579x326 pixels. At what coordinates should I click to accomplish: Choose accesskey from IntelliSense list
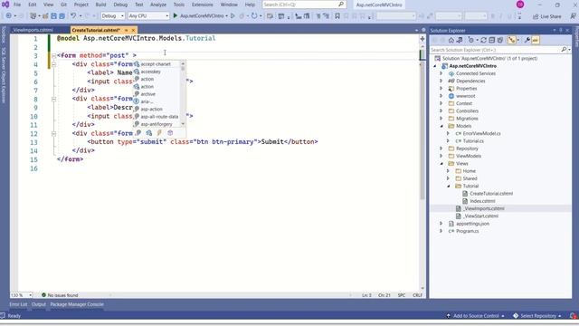[x=151, y=72]
